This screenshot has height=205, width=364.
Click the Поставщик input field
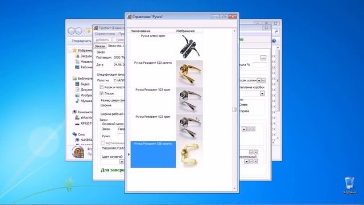point(119,58)
